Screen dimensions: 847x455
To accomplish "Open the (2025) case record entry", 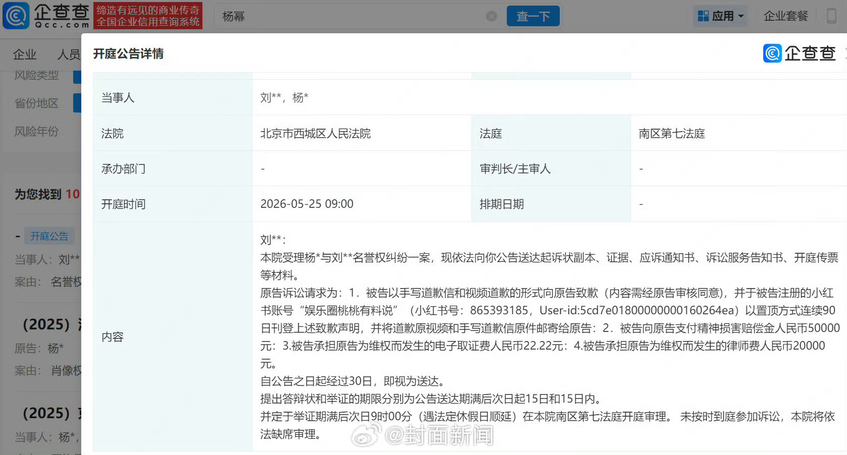I will pyautogui.click(x=46, y=324).
